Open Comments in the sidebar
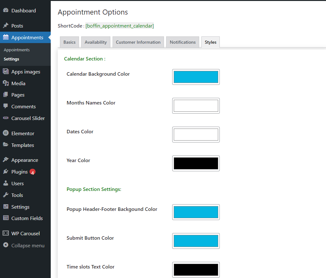Image resolution: width=326 pixels, height=278 pixels. tap(23, 106)
